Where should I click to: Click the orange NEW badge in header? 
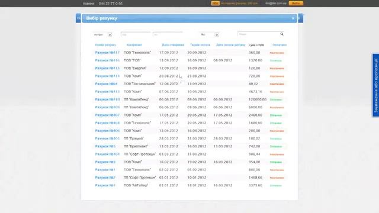coord(215,4)
